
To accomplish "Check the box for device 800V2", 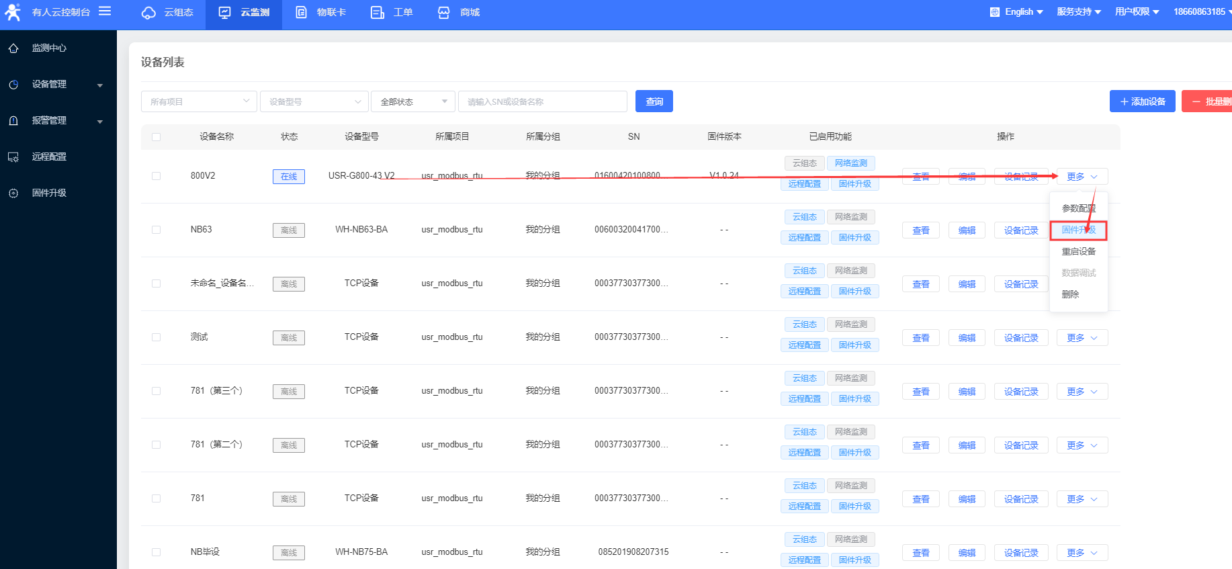I will click(x=157, y=176).
